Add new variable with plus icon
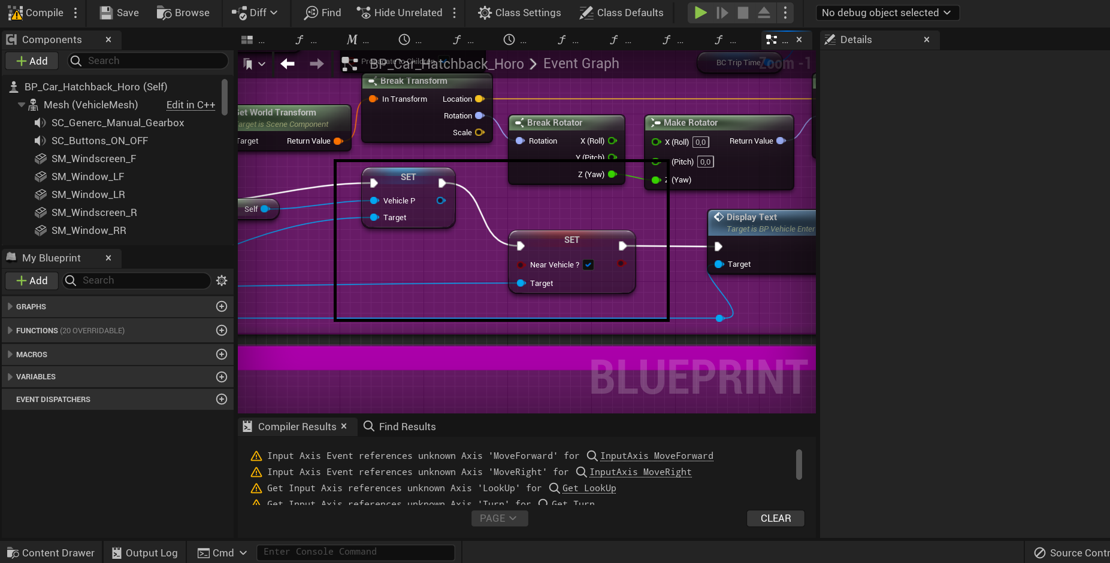 (222, 377)
